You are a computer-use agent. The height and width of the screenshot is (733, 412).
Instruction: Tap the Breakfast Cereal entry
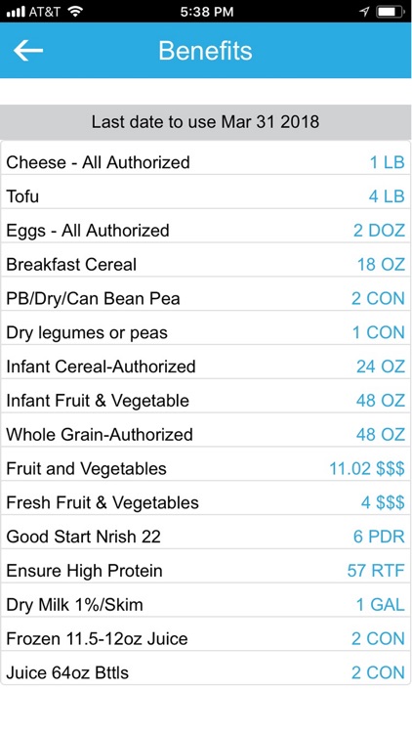206,265
